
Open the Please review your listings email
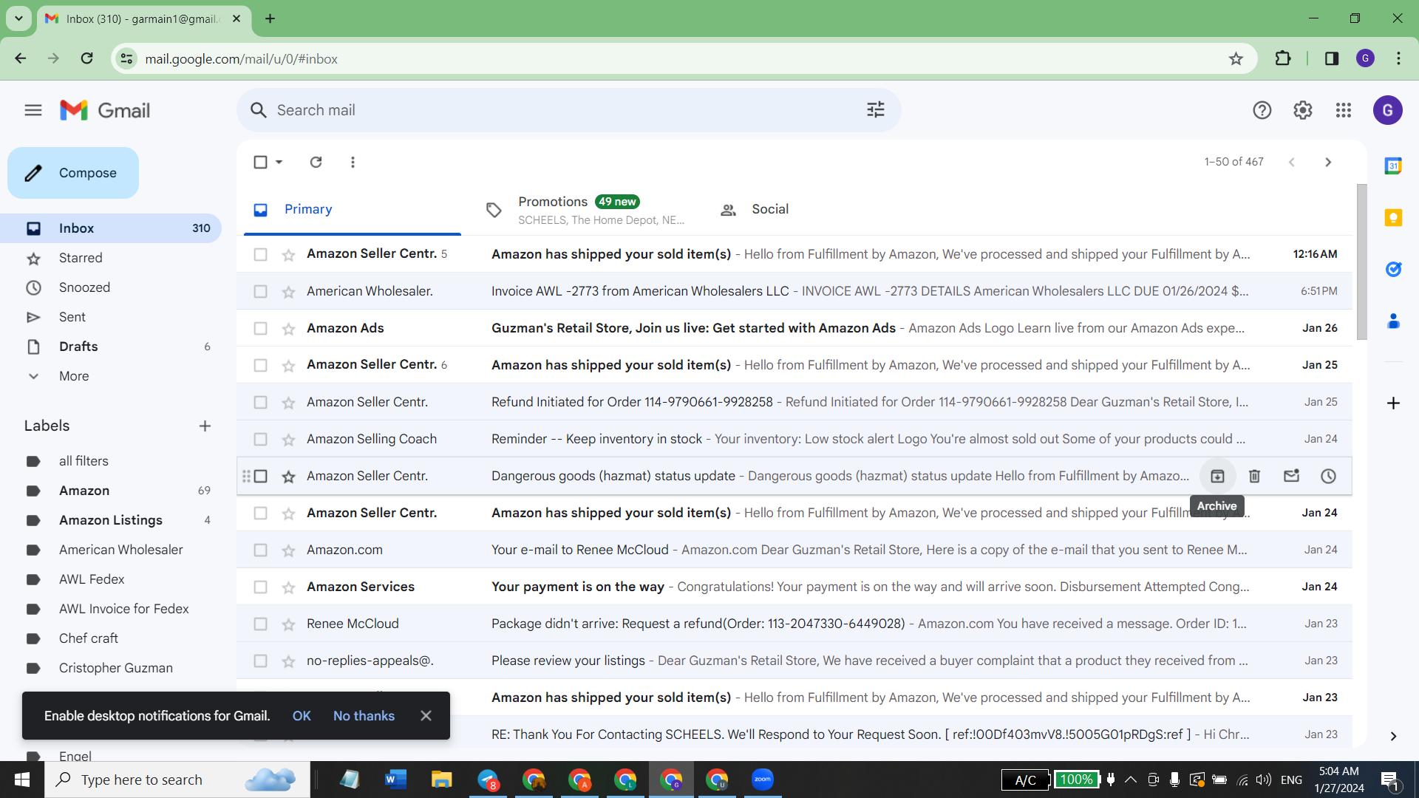[x=794, y=661]
